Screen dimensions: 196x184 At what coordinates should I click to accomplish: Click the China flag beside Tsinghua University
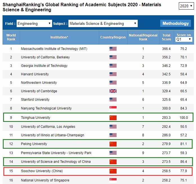click(113, 118)
